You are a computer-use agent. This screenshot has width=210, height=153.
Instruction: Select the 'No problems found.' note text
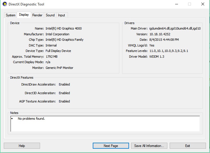pyautogui.click(x=31, y=119)
